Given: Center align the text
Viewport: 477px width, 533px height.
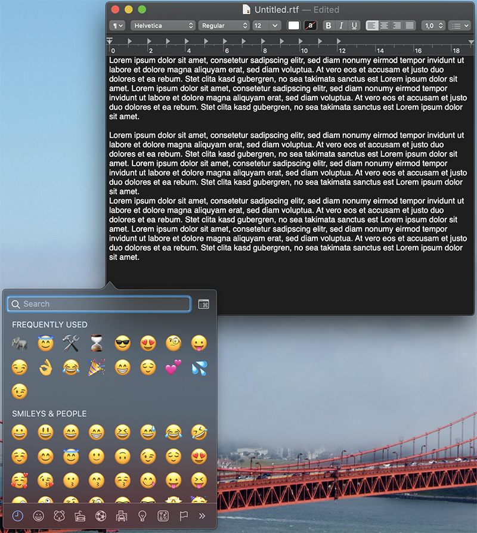Looking at the screenshot, I should [385, 26].
